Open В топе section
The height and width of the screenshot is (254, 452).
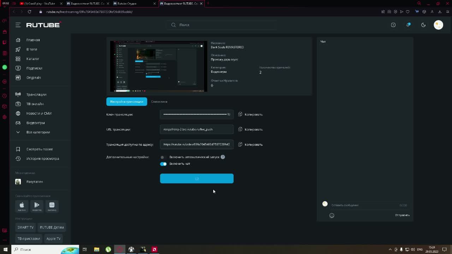click(x=31, y=49)
